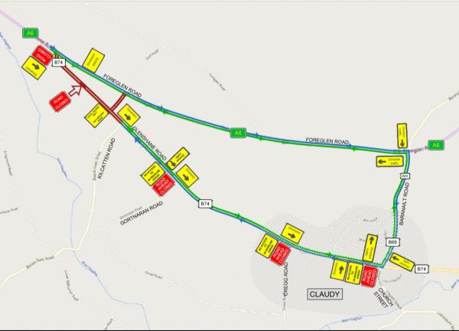
Task: Click the red Road Ahead Closed sign by Cregg Road
Action: click(x=280, y=254)
